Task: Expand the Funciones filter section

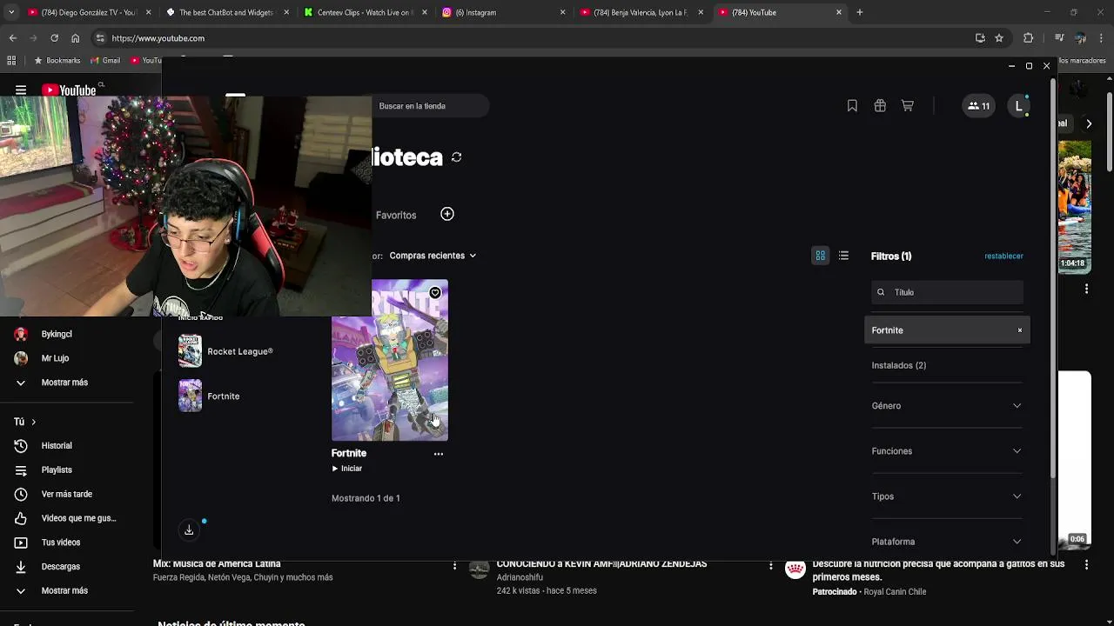Action: pyautogui.click(x=947, y=451)
